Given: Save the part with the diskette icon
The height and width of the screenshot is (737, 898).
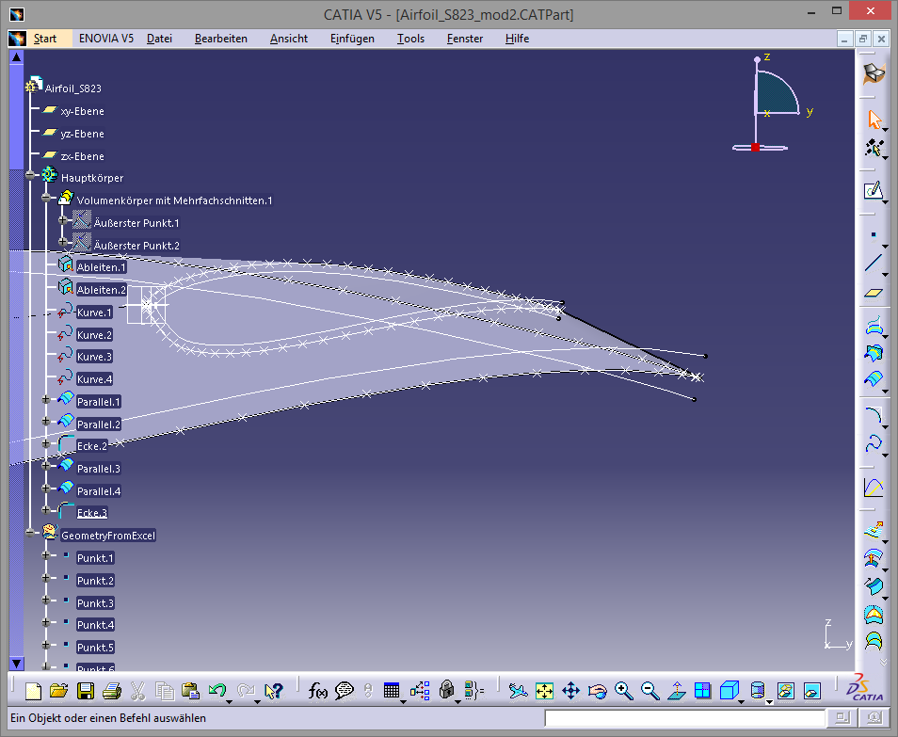Looking at the screenshot, I should click(x=86, y=691).
